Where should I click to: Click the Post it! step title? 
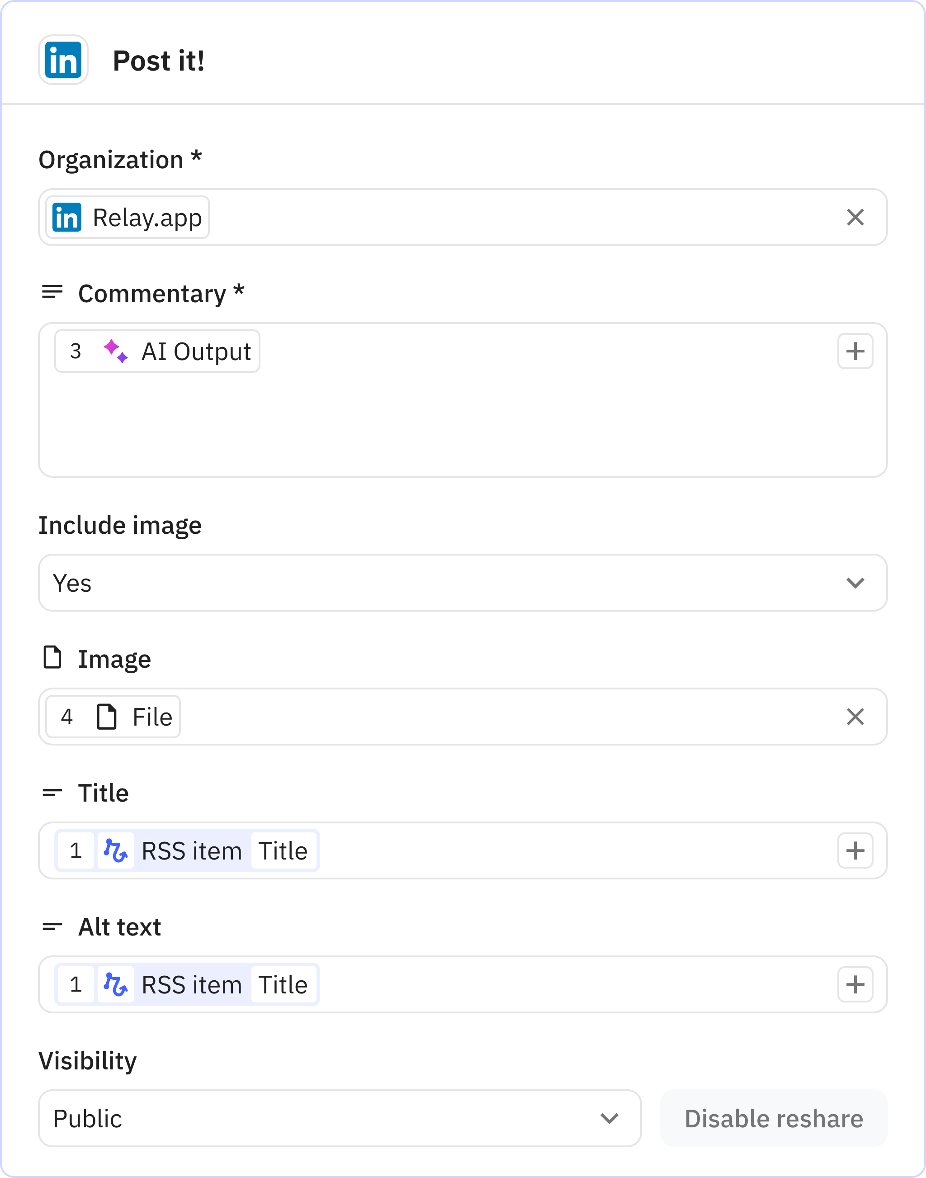pos(158,60)
